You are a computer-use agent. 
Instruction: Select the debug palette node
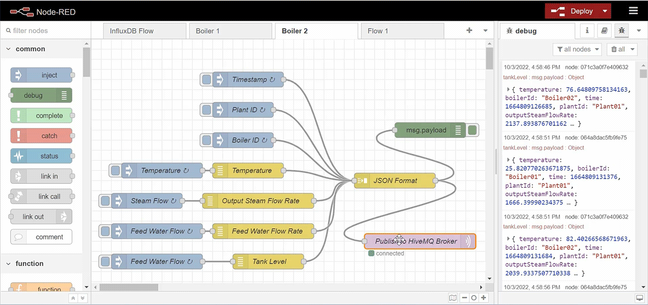42,96
